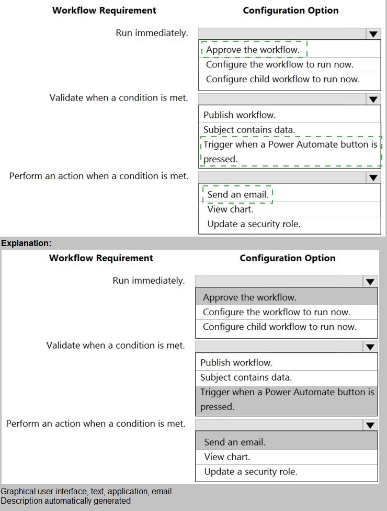This screenshot has height=511, width=387.
Task: Select green-outlined 'Trigger when a Power Automate button' option
Action: coord(290,151)
